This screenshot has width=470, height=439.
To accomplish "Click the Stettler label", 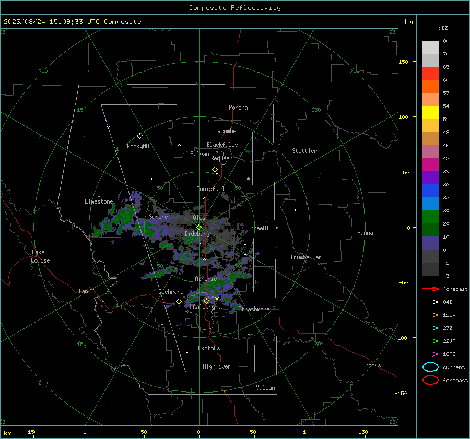I will (x=304, y=151).
